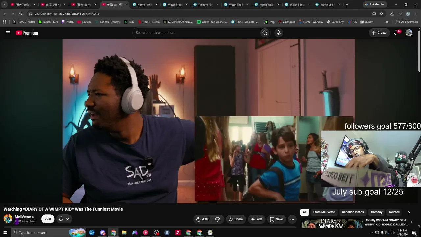The width and height of the screenshot is (421, 237).
Task: Open Windows Start menu
Action: 5,233
